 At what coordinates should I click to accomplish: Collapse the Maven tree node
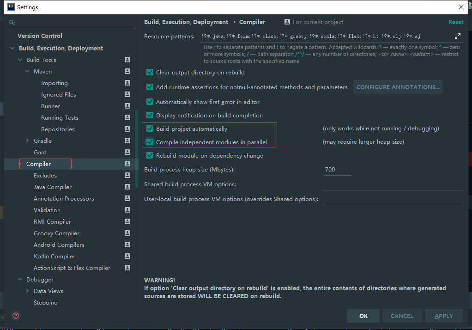(x=27, y=72)
